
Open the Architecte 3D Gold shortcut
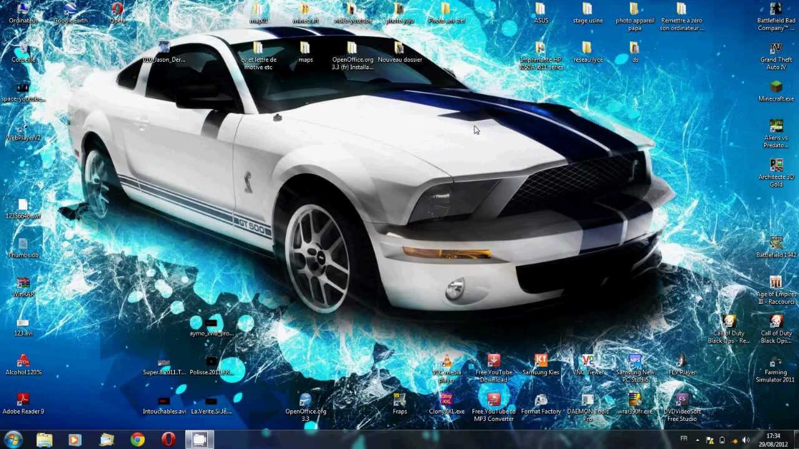[776, 173]
